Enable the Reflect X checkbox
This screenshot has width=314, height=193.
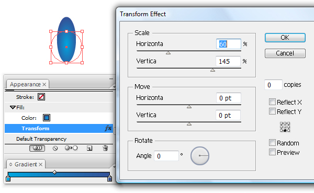(x=272, y=101)
